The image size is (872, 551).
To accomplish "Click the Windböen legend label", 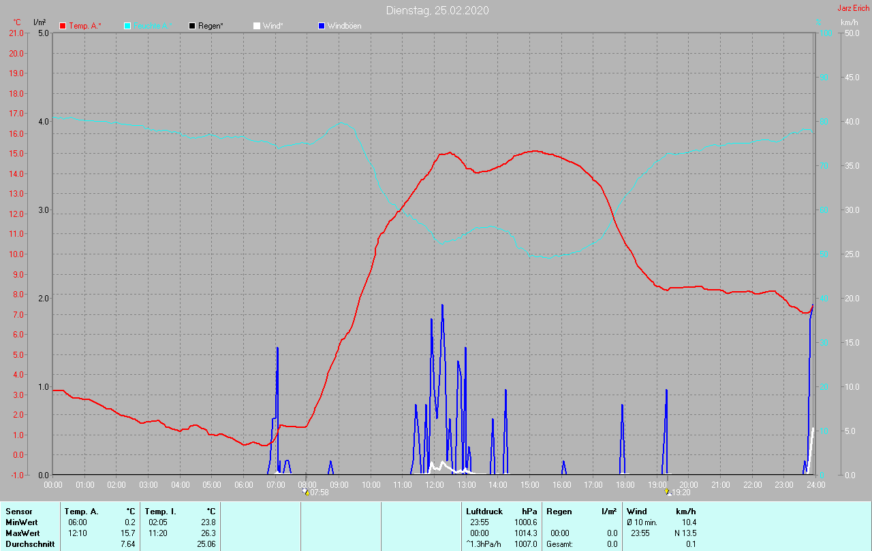I will pyautogui.click(x=344, y=26).
